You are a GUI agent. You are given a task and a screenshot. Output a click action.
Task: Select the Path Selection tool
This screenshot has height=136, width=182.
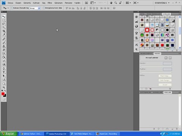tap(4, 76)
